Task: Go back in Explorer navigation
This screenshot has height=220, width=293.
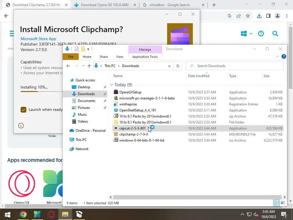Action: tap(68, 66)
